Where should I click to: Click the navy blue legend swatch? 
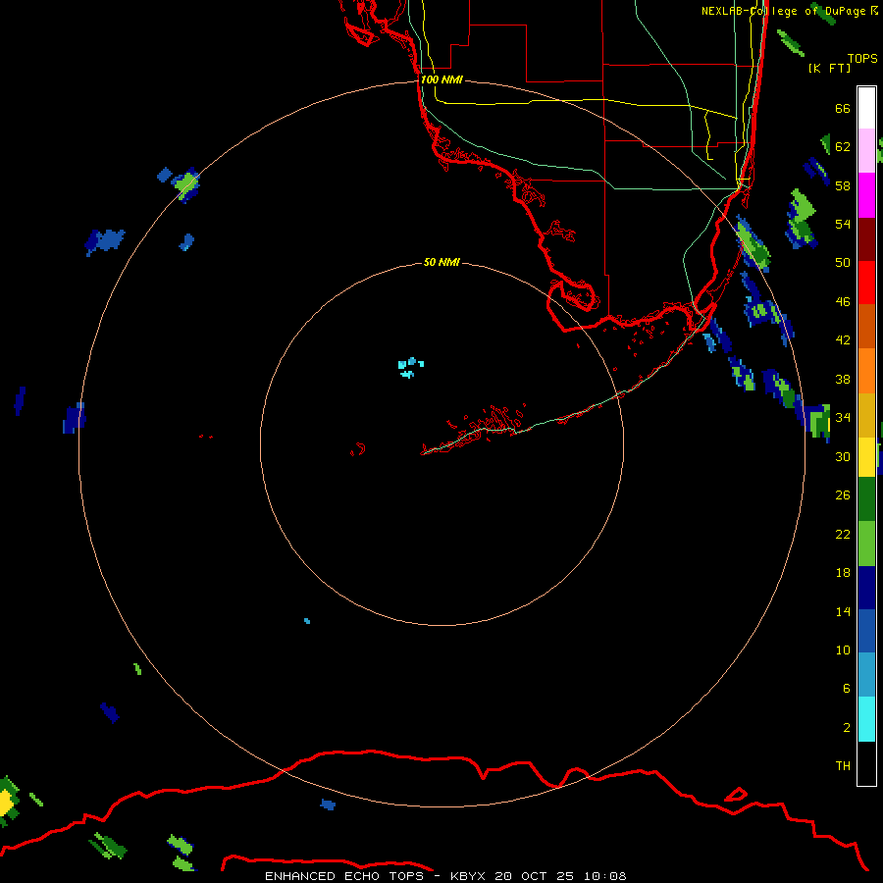click(866, 588)
